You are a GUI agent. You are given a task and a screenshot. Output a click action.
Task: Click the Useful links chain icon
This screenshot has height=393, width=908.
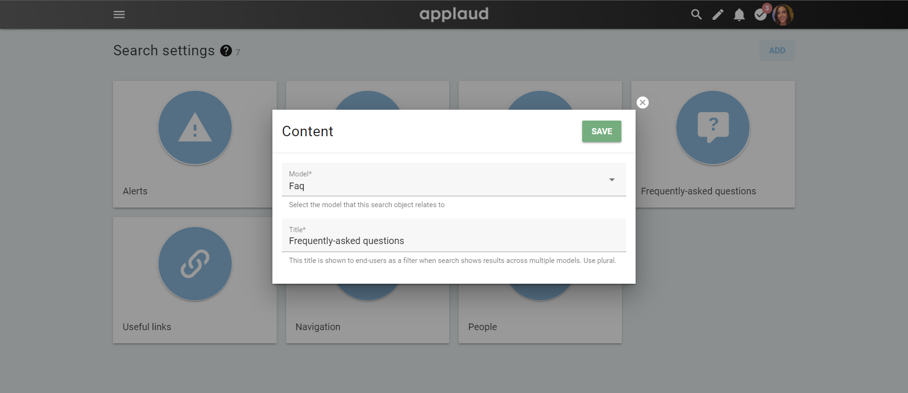pyautogui.click(x=195, y=264)
